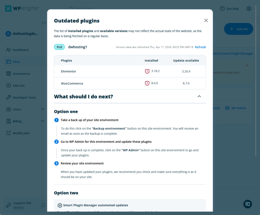Click WooCommerce available version 8.7.0

(186, 83)
